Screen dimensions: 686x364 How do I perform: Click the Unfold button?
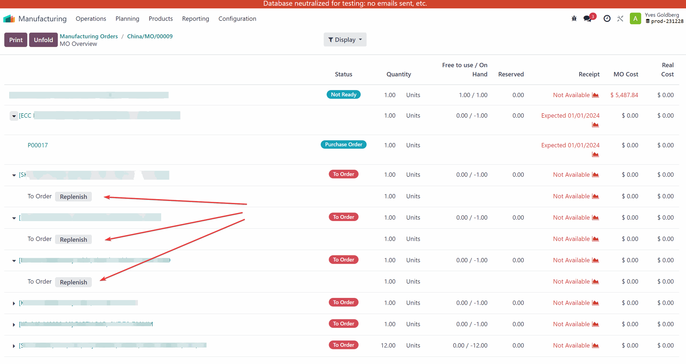tap(43, 40)
